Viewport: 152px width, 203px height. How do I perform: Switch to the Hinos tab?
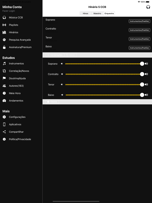[x=85, y=13]
